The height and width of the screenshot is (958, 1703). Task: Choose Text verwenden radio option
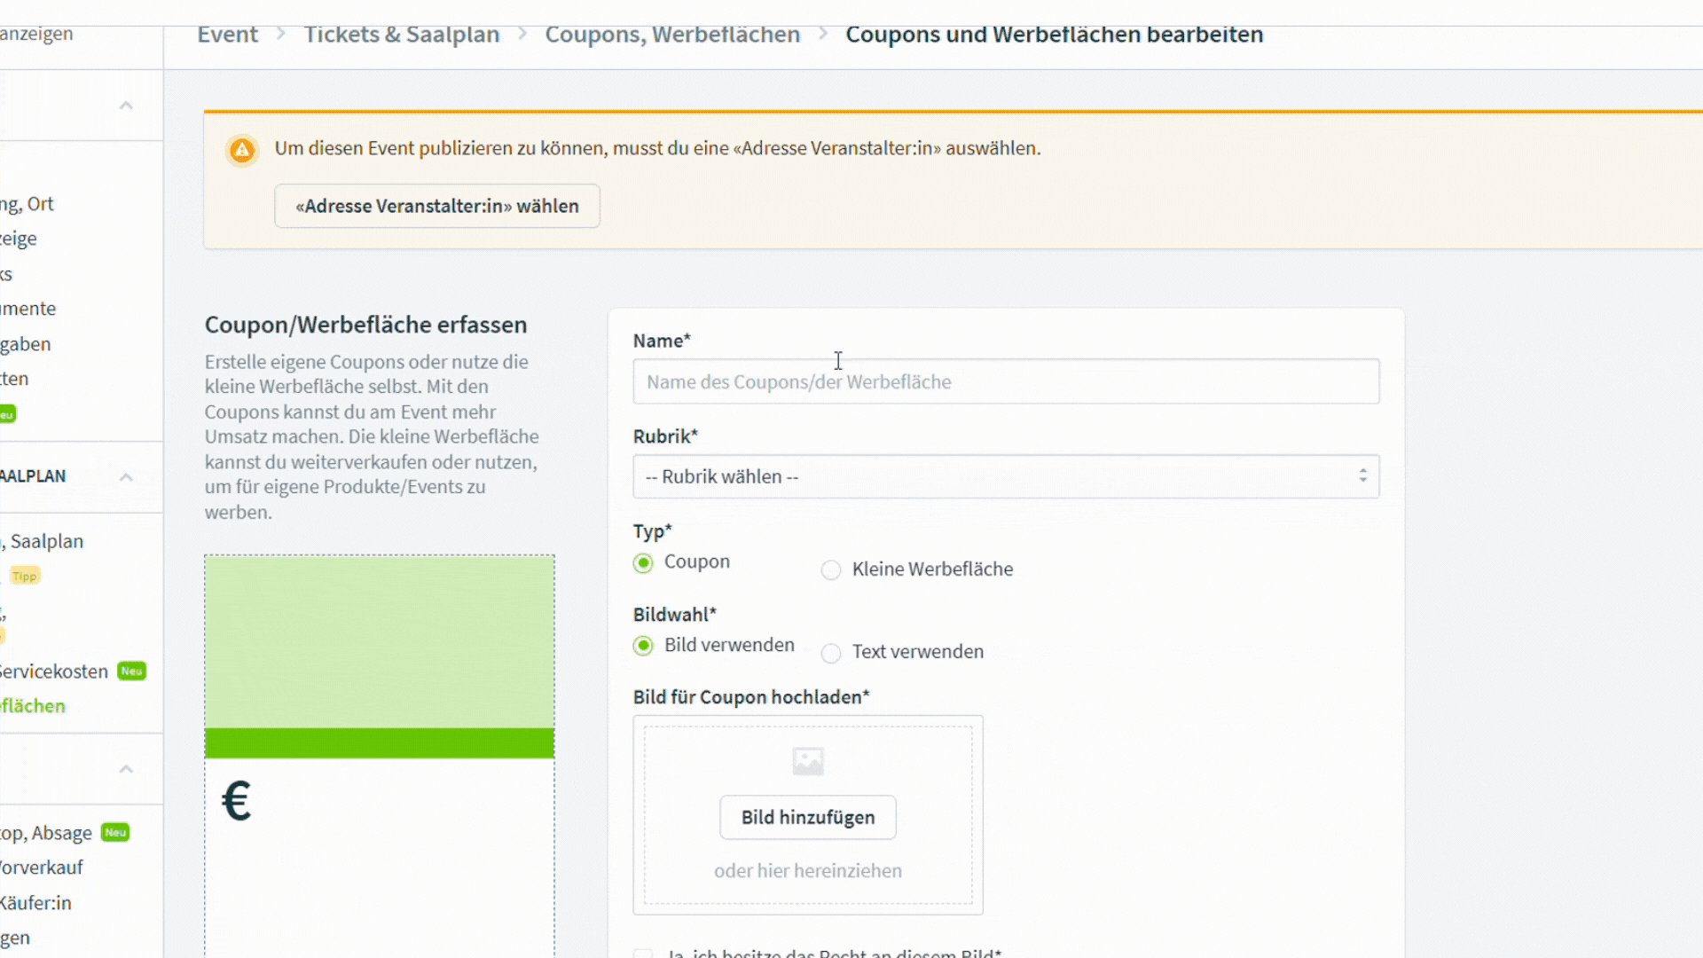point(830,654)
